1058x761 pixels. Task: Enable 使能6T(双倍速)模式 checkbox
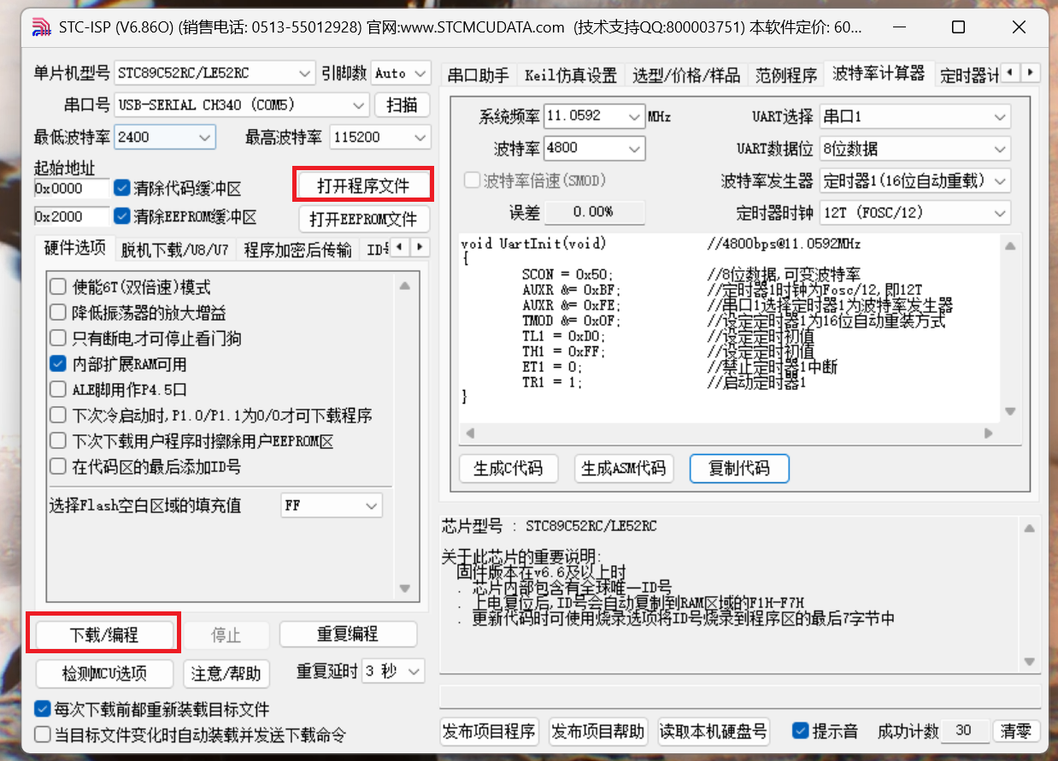[58, 287]
